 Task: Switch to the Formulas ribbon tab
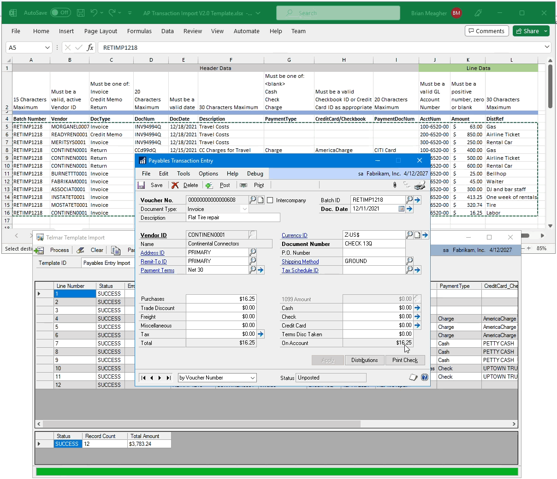coord(139,31)
